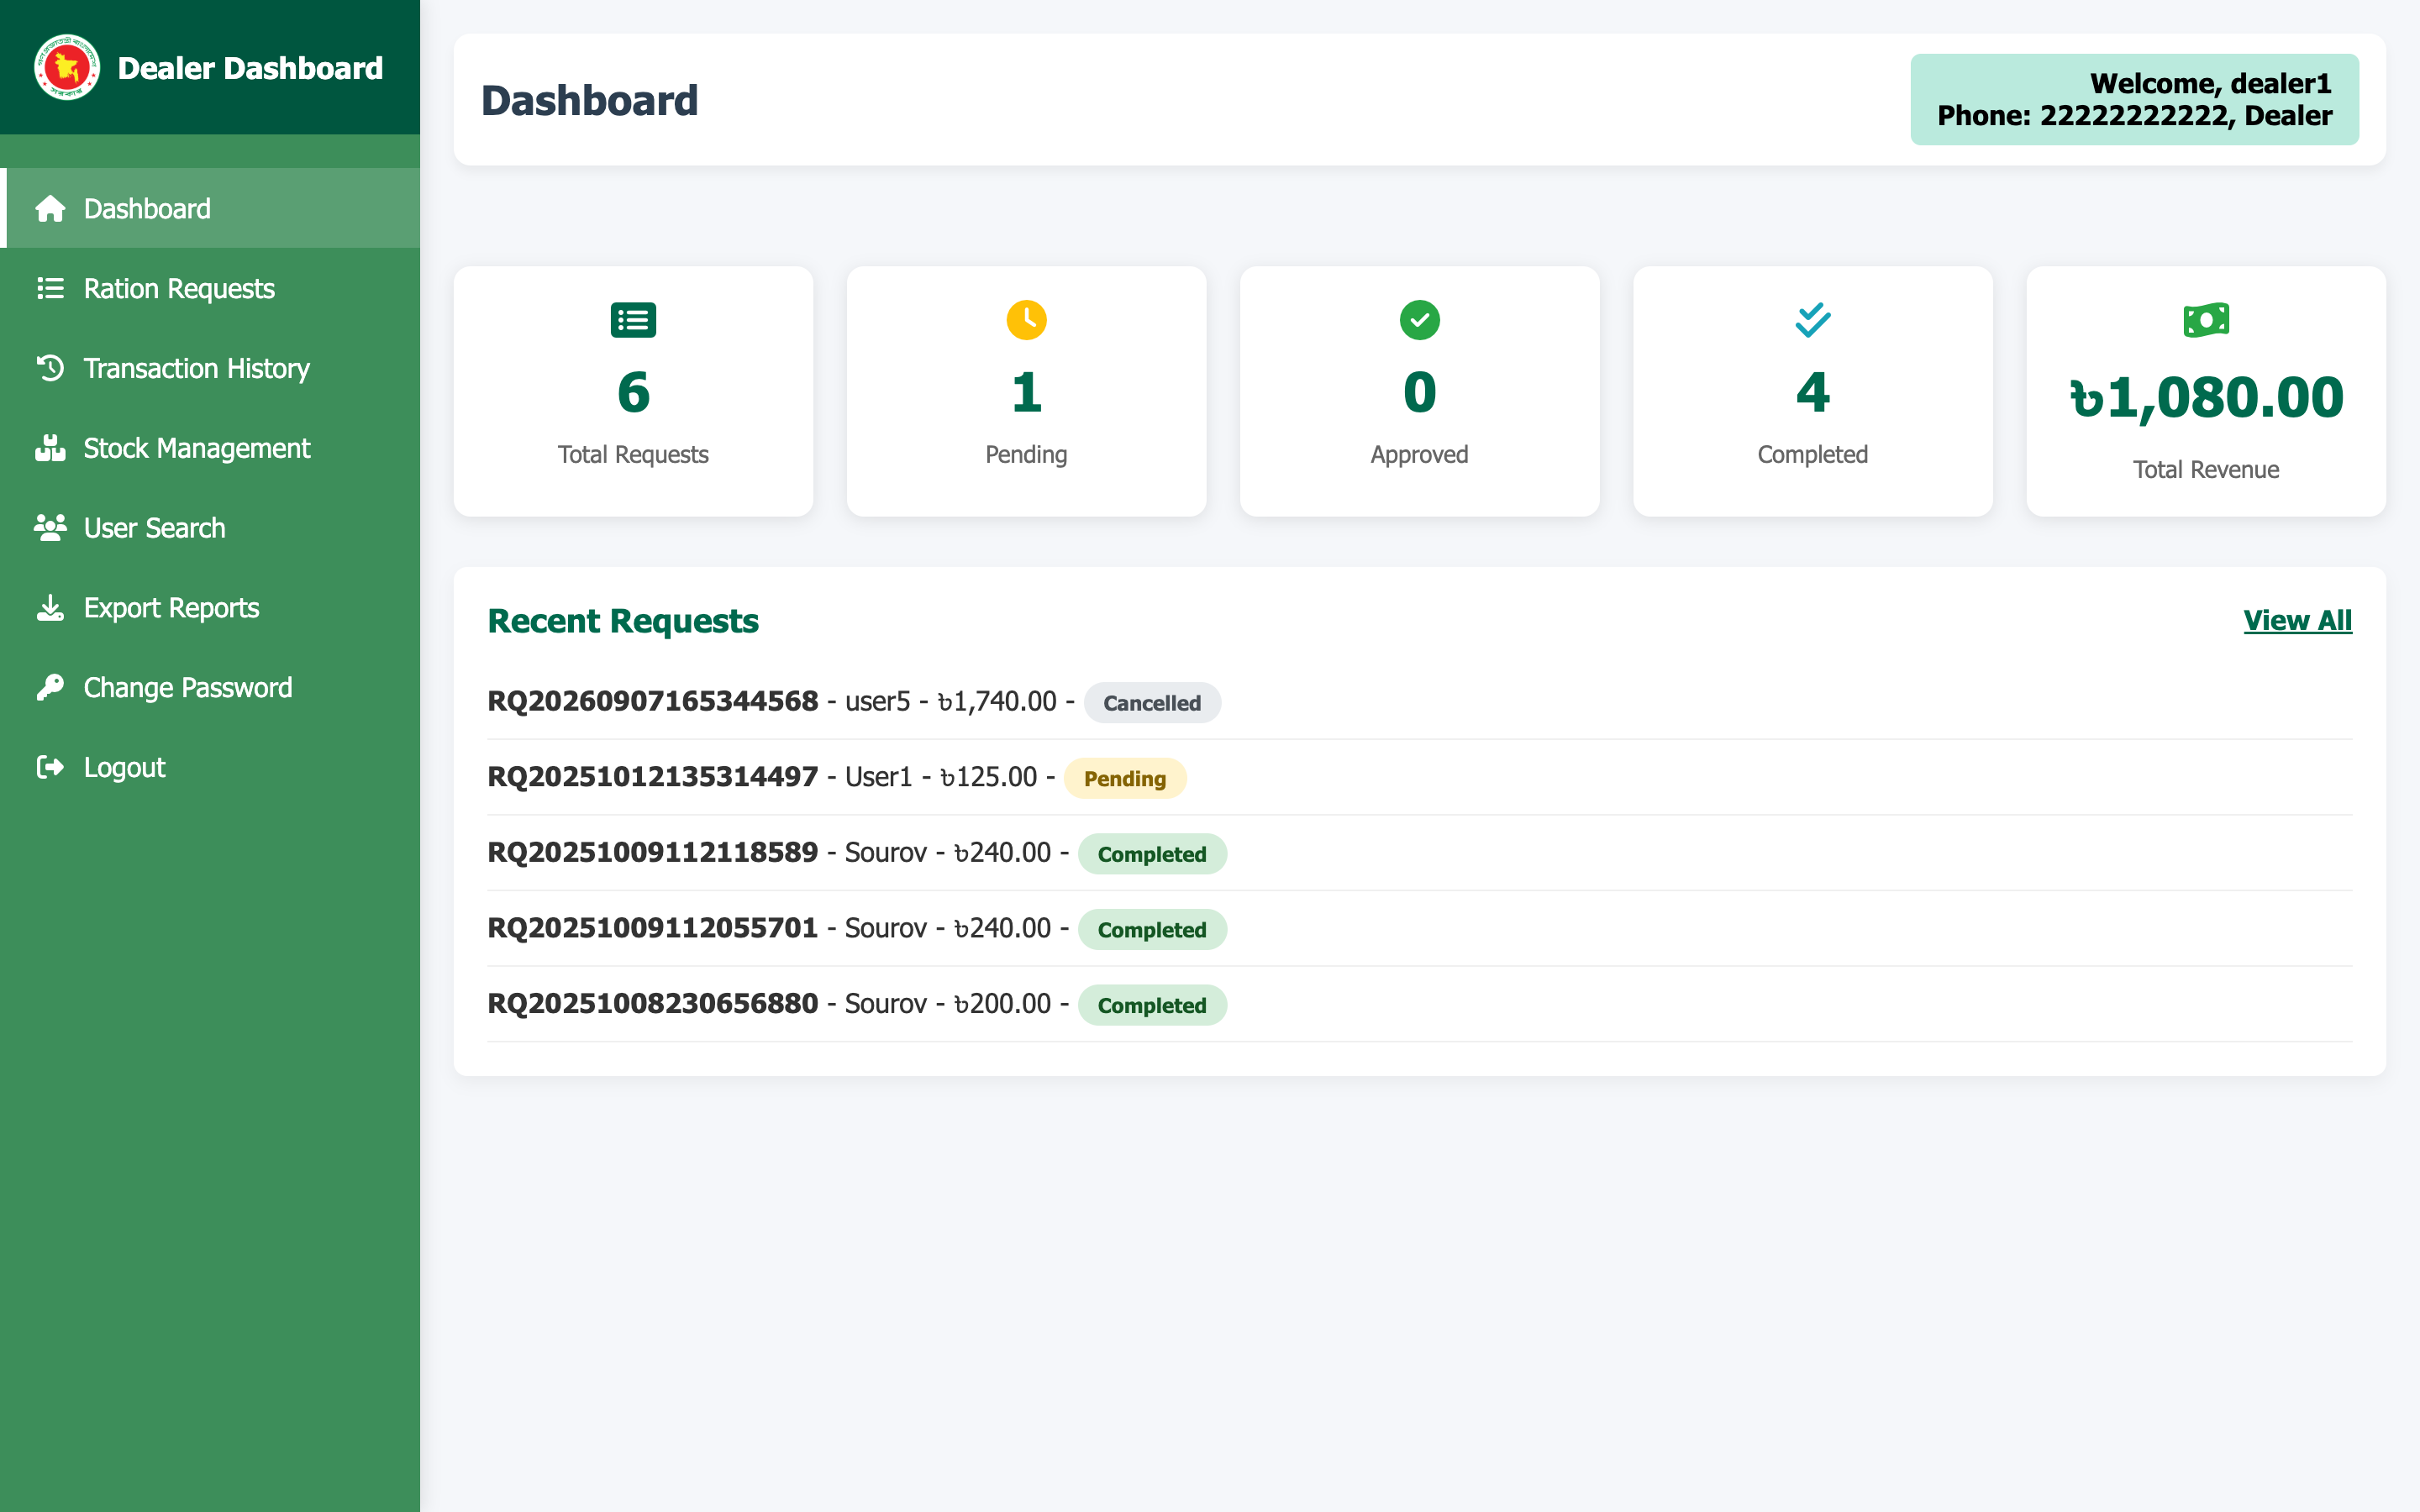The width and height of the screenshot is (2420, 1512).
Task: Click the Stock Management boxes icon
Action: pos(50,448)
